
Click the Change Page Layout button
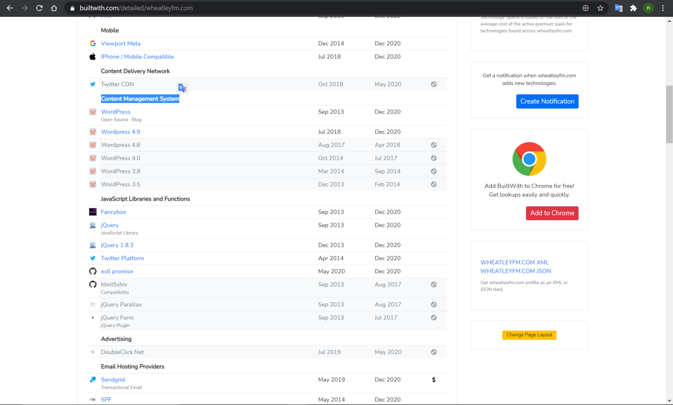coord(529,335)
